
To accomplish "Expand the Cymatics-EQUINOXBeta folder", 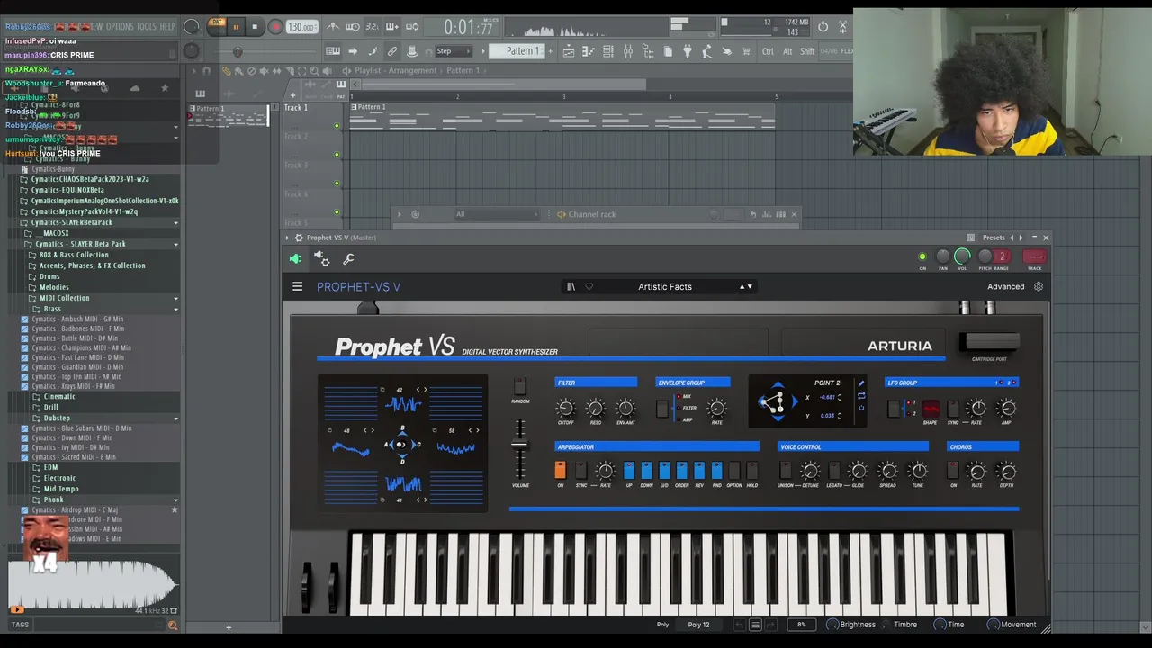I will 67,190.
